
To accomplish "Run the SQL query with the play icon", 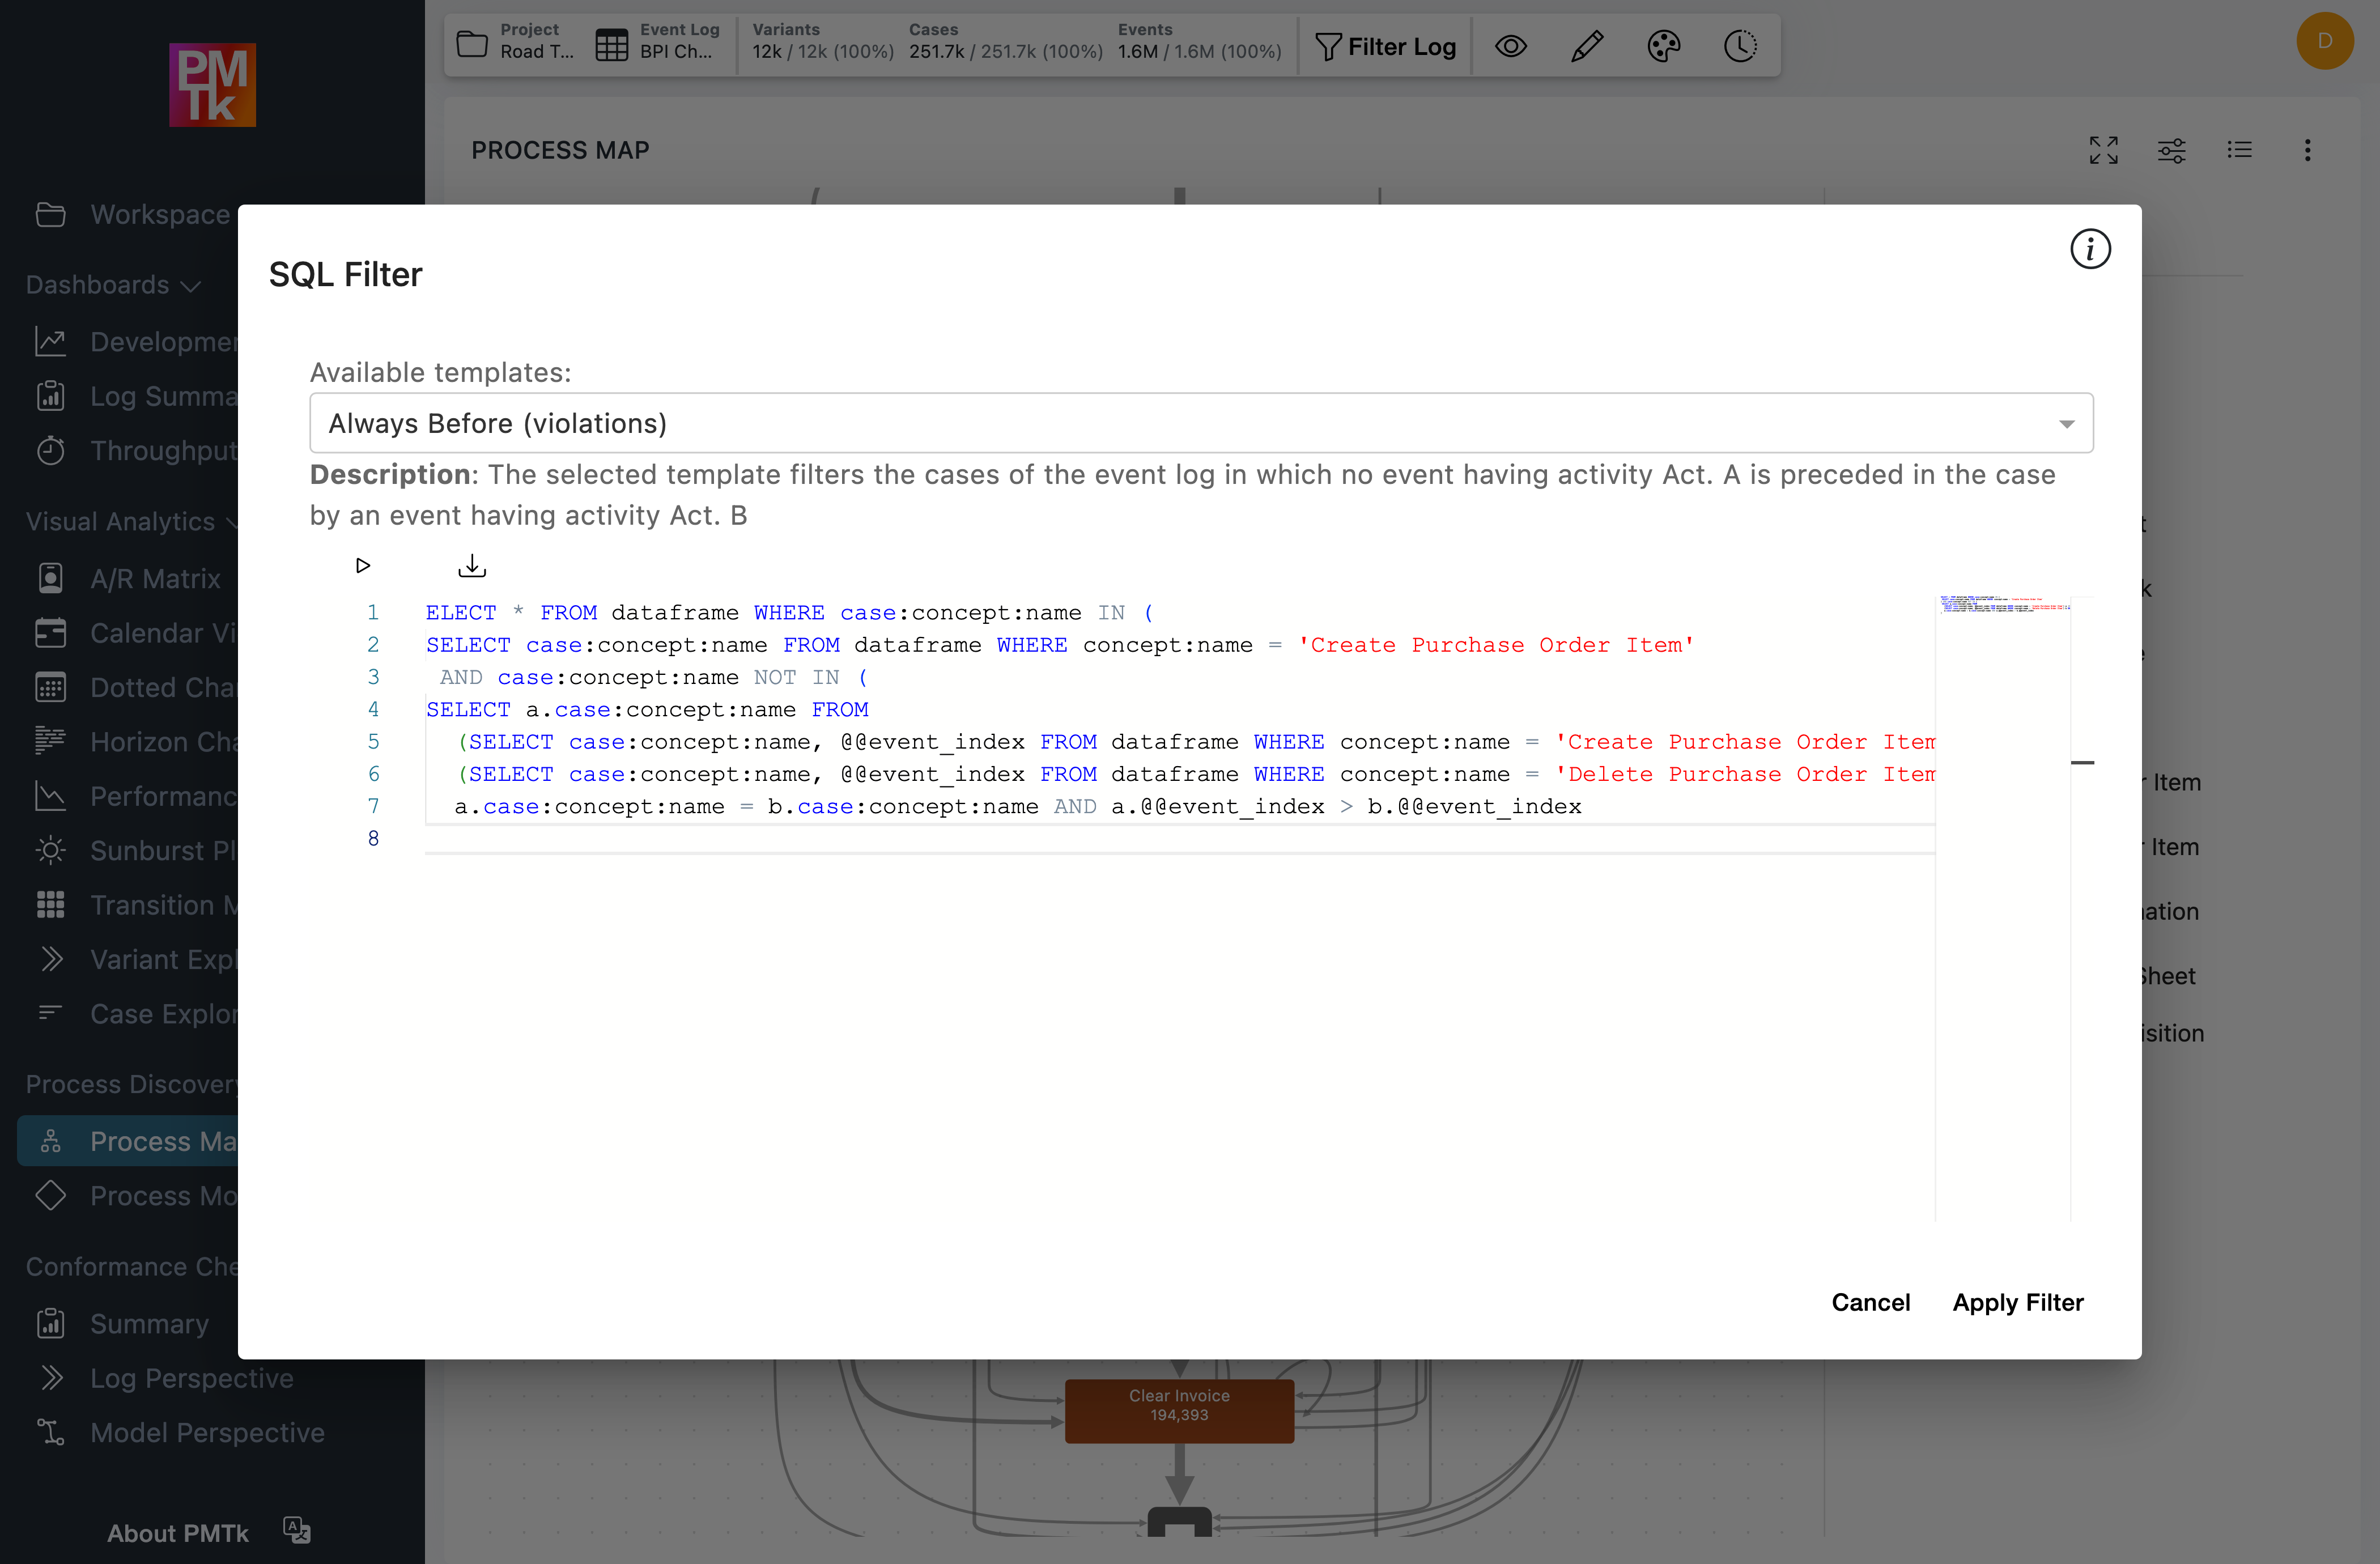I will click(x=363, y=565).
